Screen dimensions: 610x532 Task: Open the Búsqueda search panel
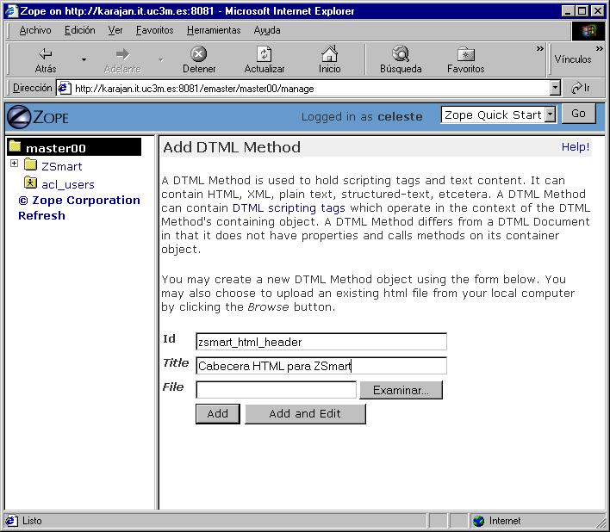point(401,59)
